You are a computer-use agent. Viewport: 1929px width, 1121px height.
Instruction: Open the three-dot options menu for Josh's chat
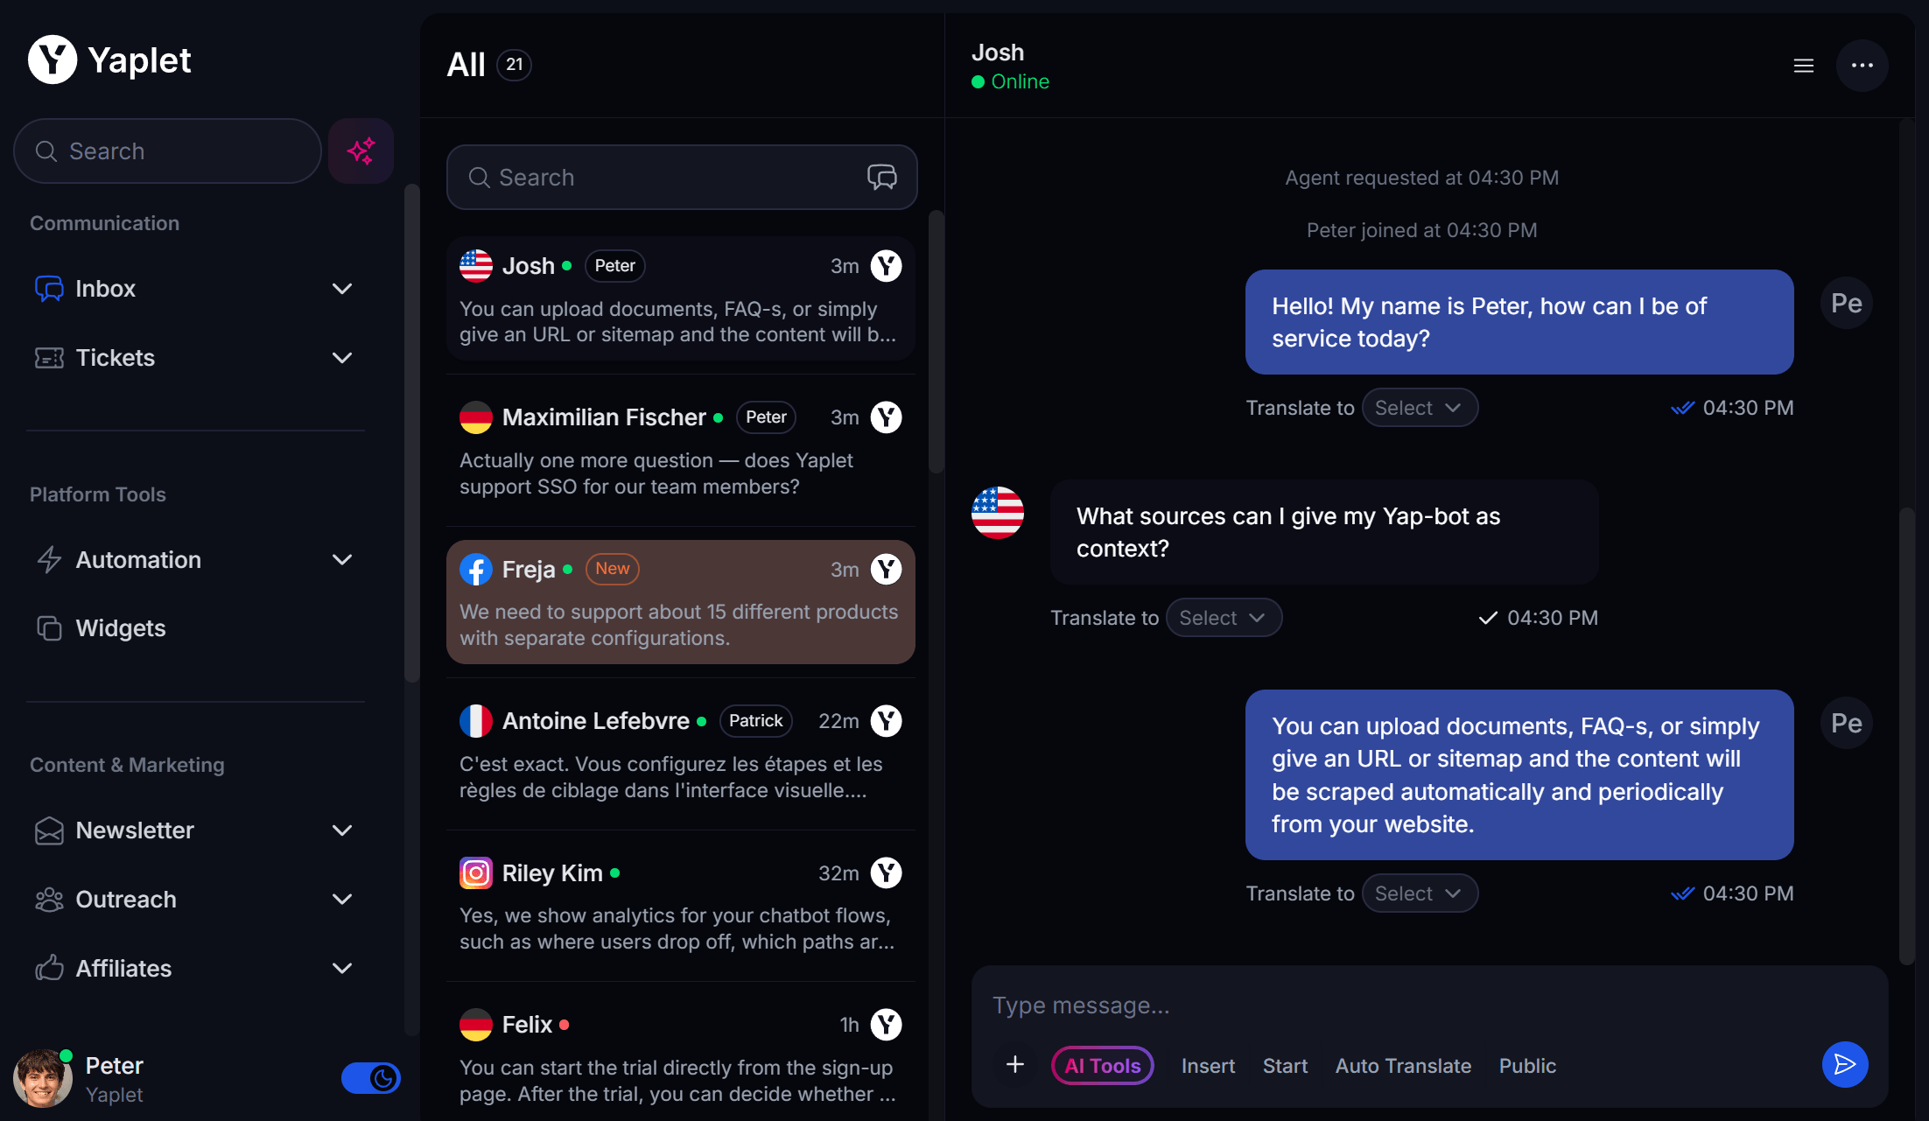(x=1862, y=65)
